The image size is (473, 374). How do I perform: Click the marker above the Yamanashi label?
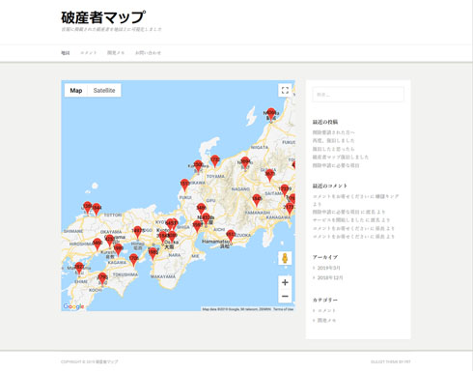pyautogui.click(x=257, y=201)
